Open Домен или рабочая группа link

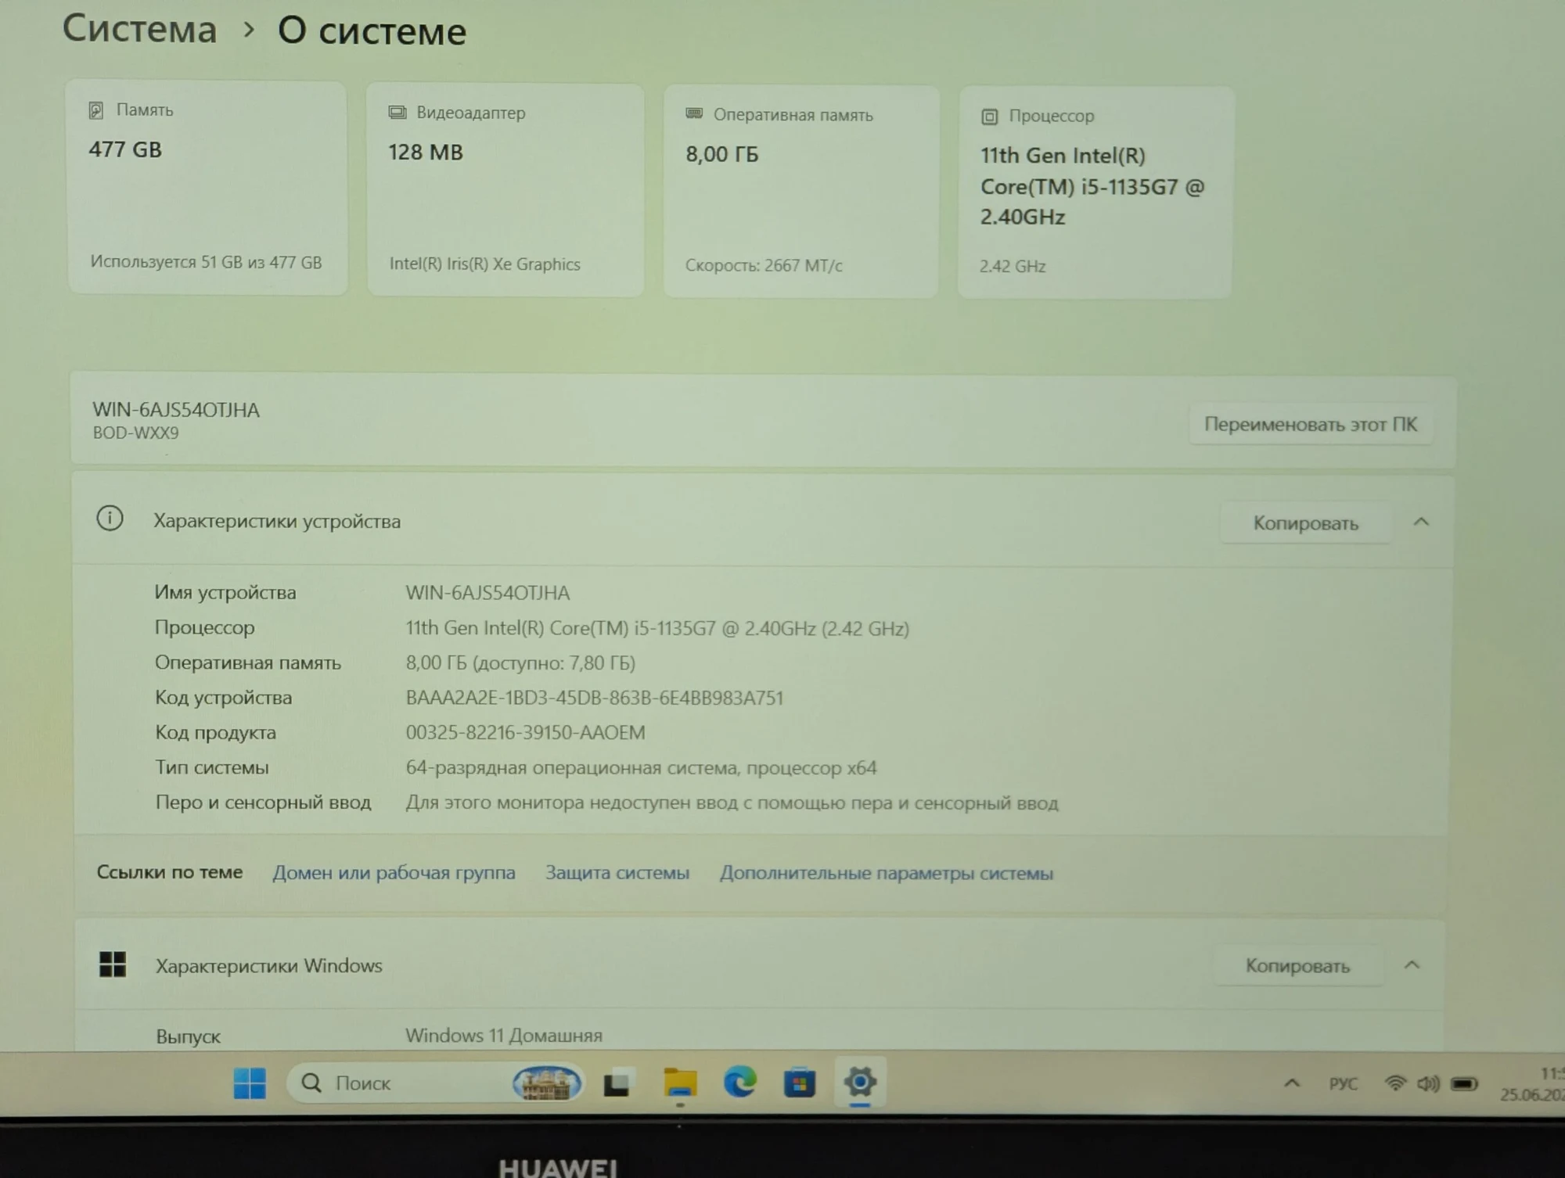click(x=394, y=873)
